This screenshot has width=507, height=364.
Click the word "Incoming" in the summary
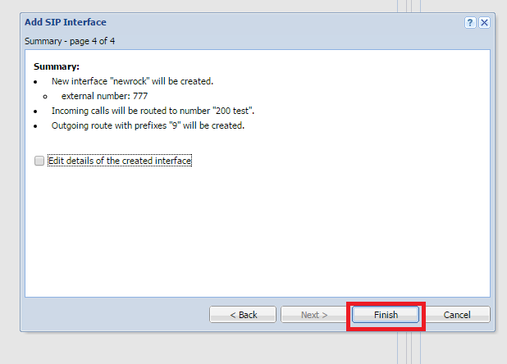click(71, 111)
